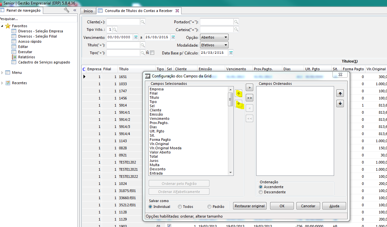Open the calendar picker for Data Base p/ Cálculo

[x=231, y=52]
